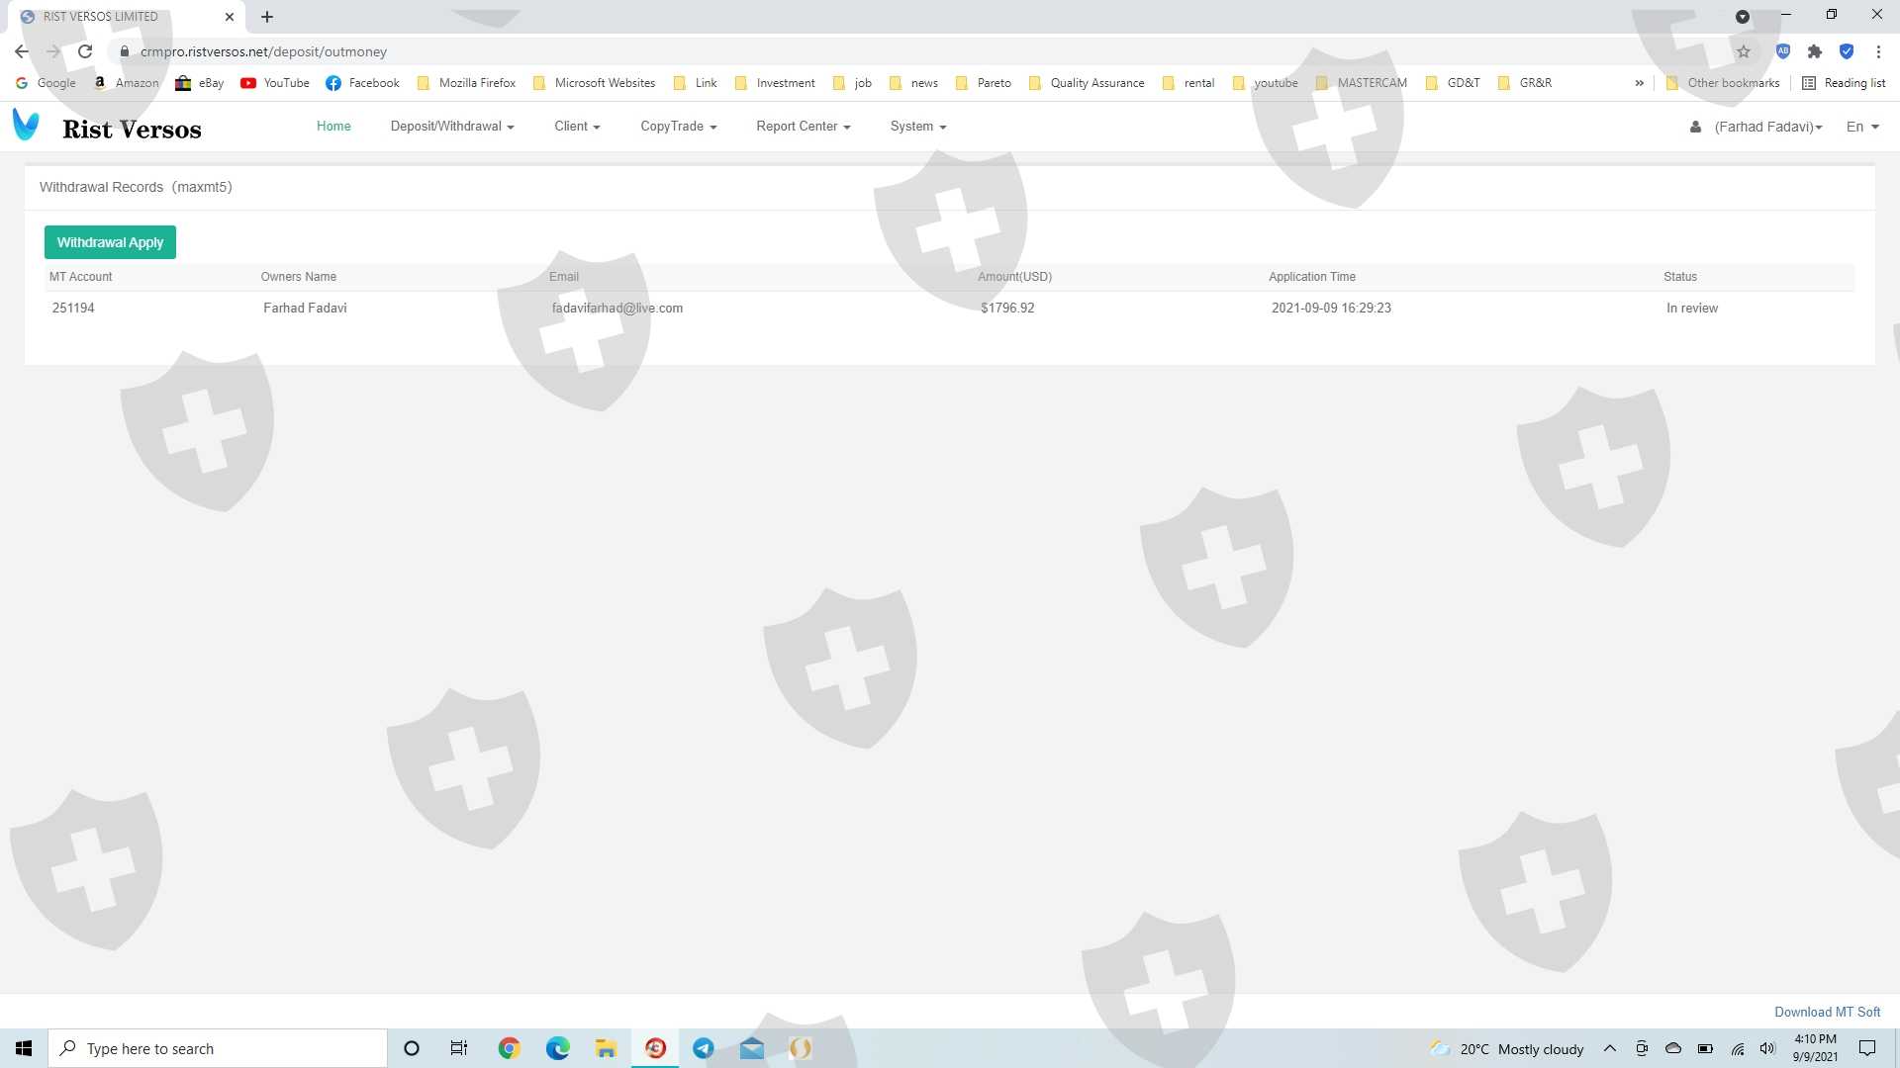
Task: Click the Download MT Soft link
Action: [1827, 1012]
